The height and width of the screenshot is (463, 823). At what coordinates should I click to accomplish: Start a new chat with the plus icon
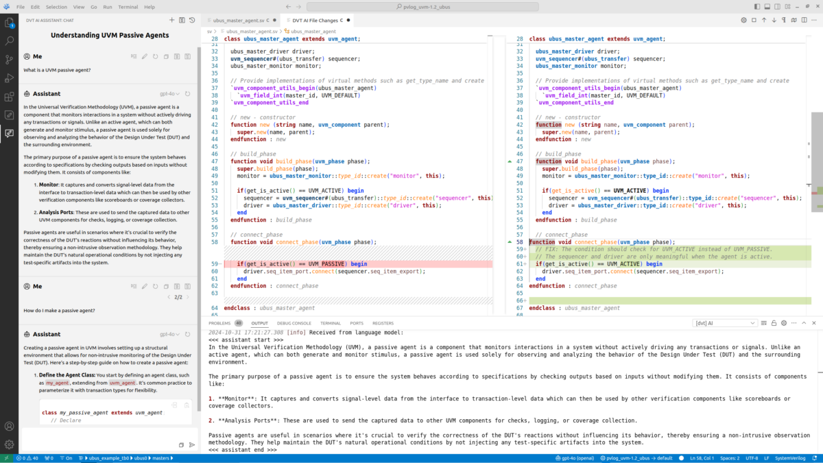tap(171, 19)
